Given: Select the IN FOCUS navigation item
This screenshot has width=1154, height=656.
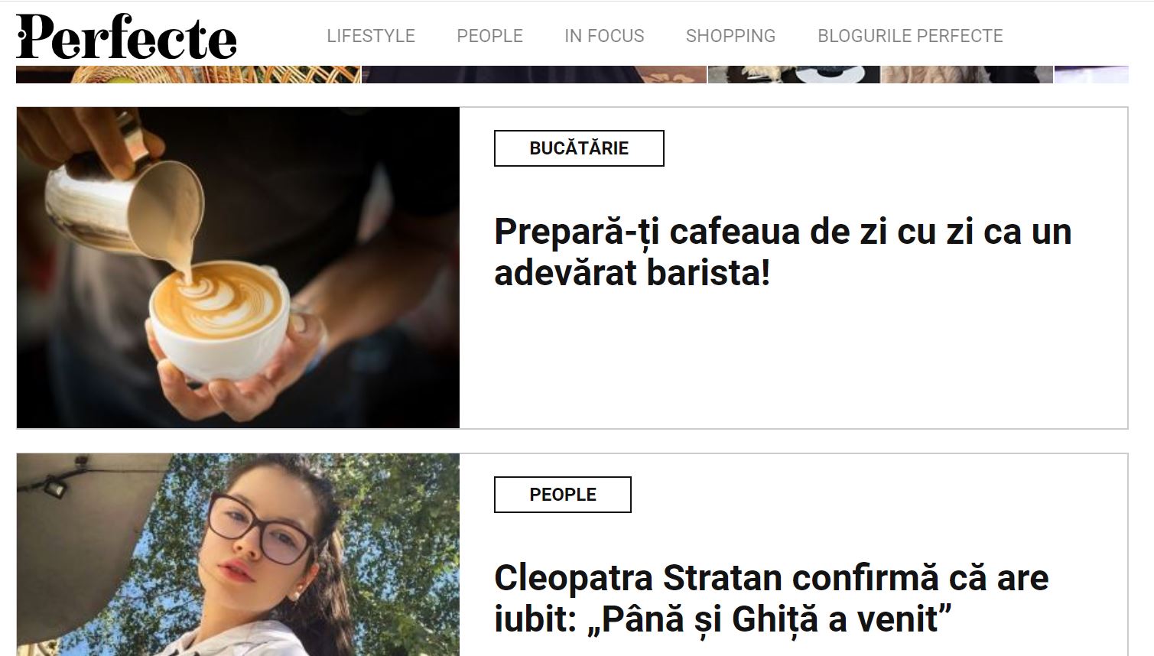Looking at the screenshot, I should click(604, 36).
